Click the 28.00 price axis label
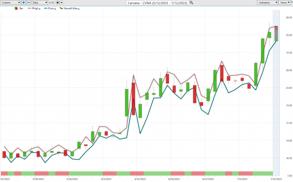Viewport: 293px width, 182px height. (x=289, y=70)
